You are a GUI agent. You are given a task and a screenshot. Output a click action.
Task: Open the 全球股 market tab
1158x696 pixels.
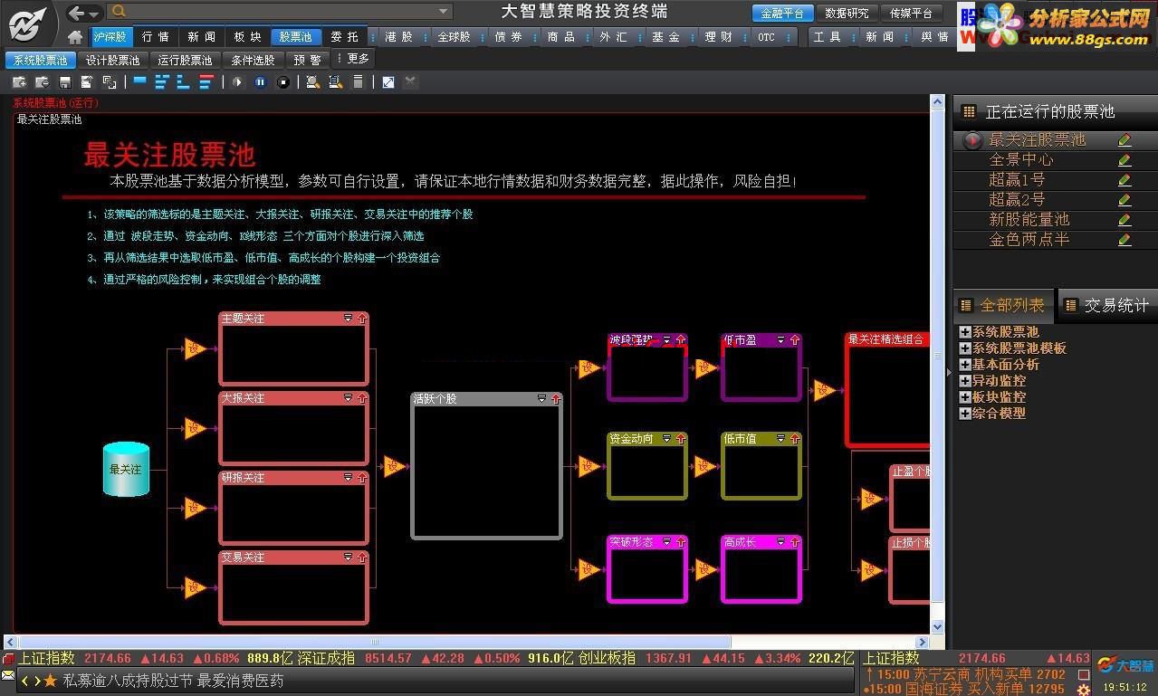point(454,37)
